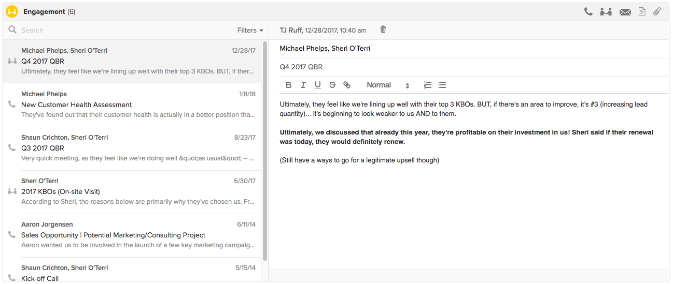
Task: Insert a hyperlink with the link icon
Action: [x=347, y=85]
